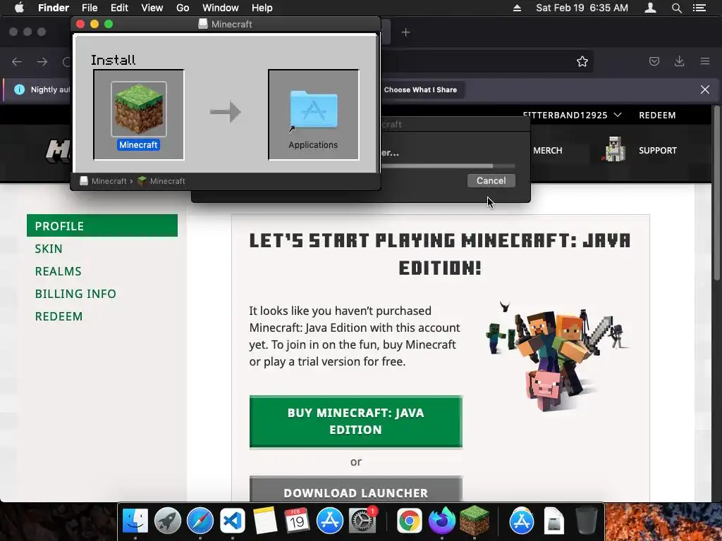The image size is (722, 541).
Task: Open the browser hamburger menu
Action: coord(705,61)
